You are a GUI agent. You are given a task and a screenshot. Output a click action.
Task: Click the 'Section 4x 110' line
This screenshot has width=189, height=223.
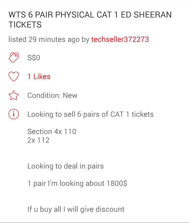click(52, 131)
